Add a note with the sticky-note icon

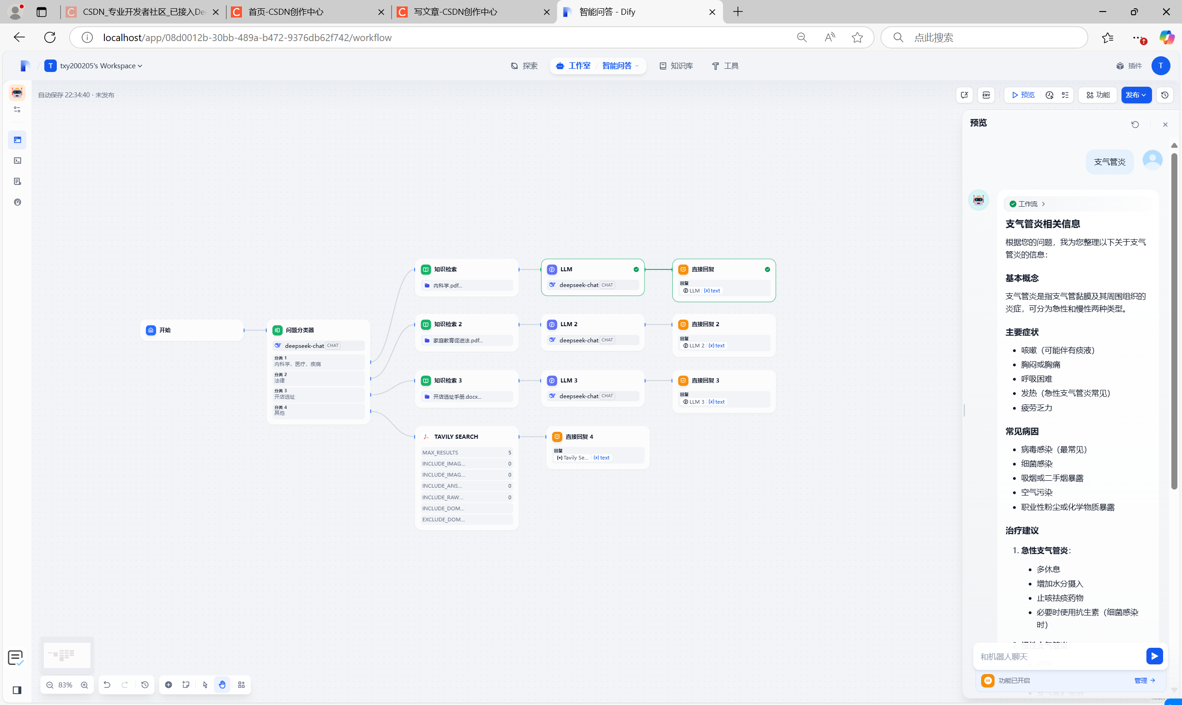(186, 685)
